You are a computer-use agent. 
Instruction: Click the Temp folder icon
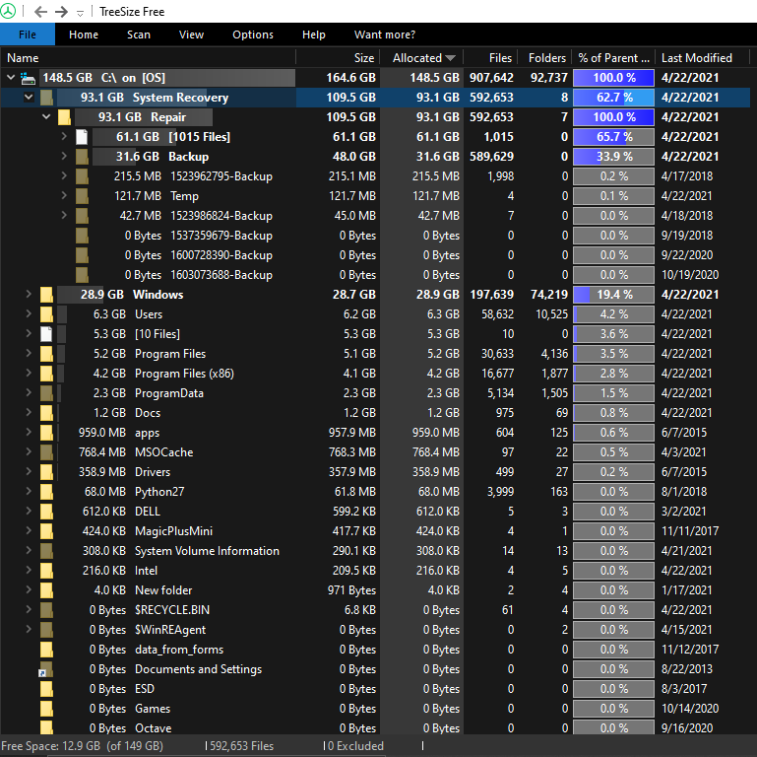pos(82,196)
